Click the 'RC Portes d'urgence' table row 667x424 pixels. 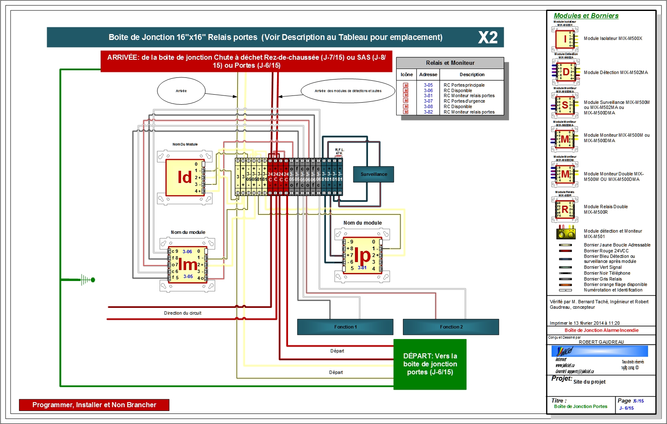[464, 101]
